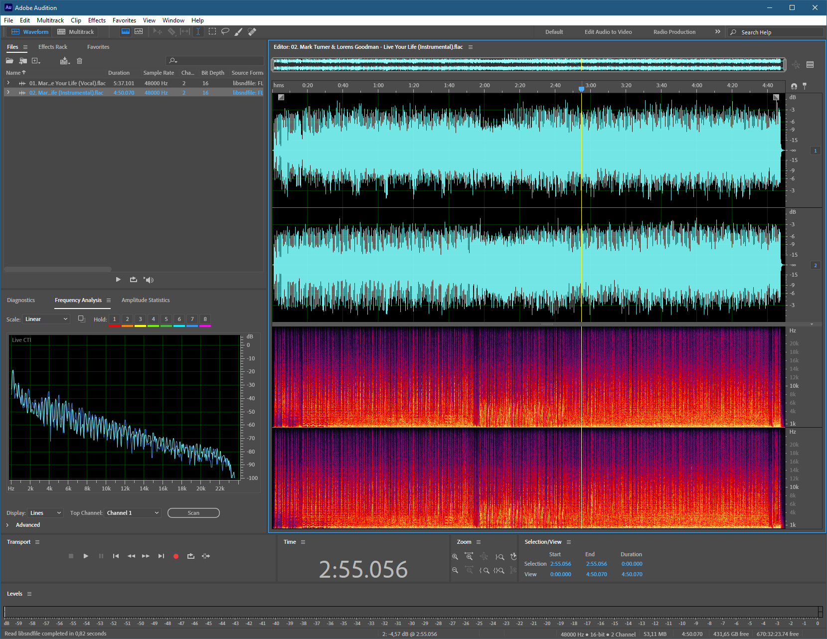Screen dimensions: 827x639
Task: Click the headphones icon above dB scale
Action: click(x=794, y=86)
